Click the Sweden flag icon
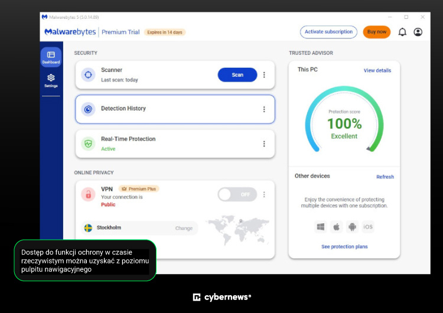443x313 pixels. click(88, 228)
